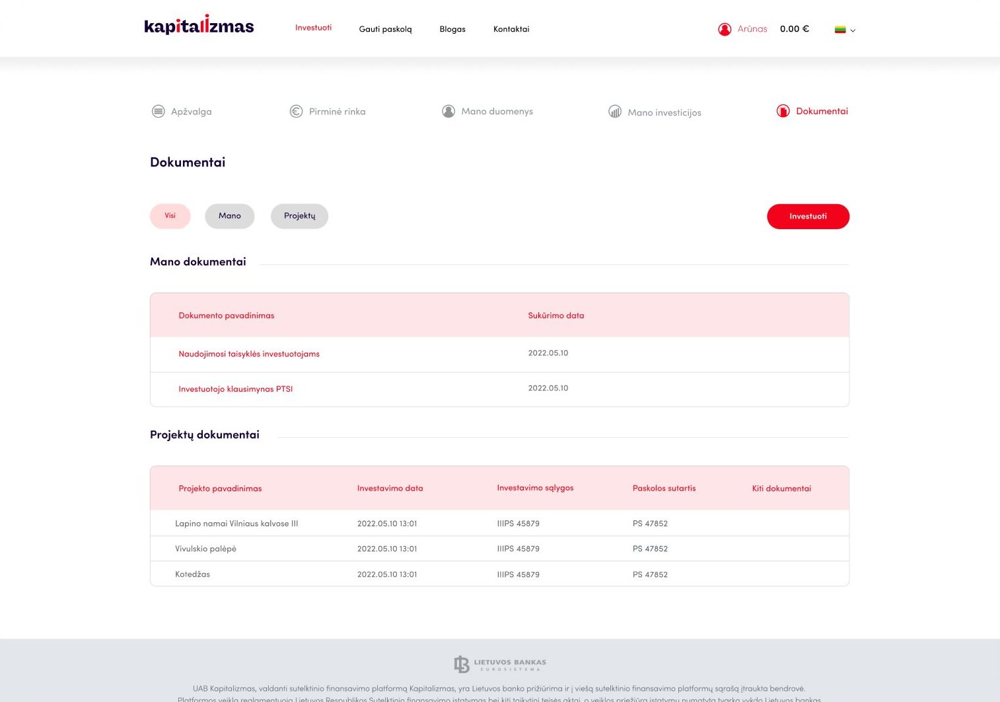Viewport: 1000px width, 702px height.
Task: Click the Arūnas user avatar icon
Action: click(725, 29)
